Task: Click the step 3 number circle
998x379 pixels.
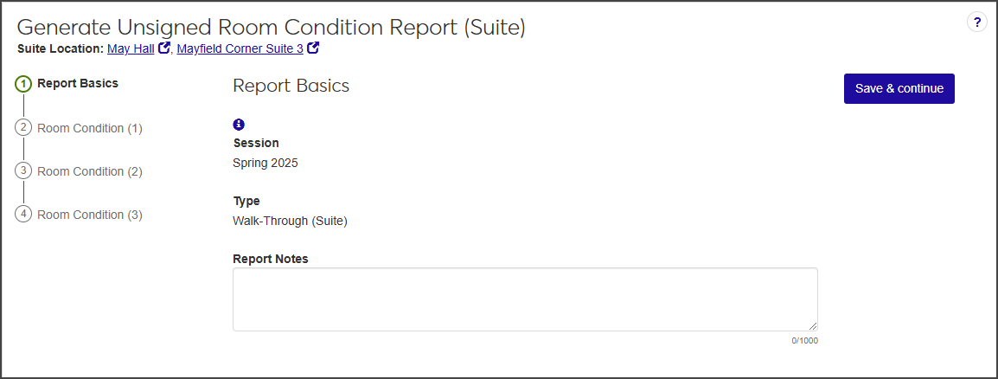Action: coord(23,171)
